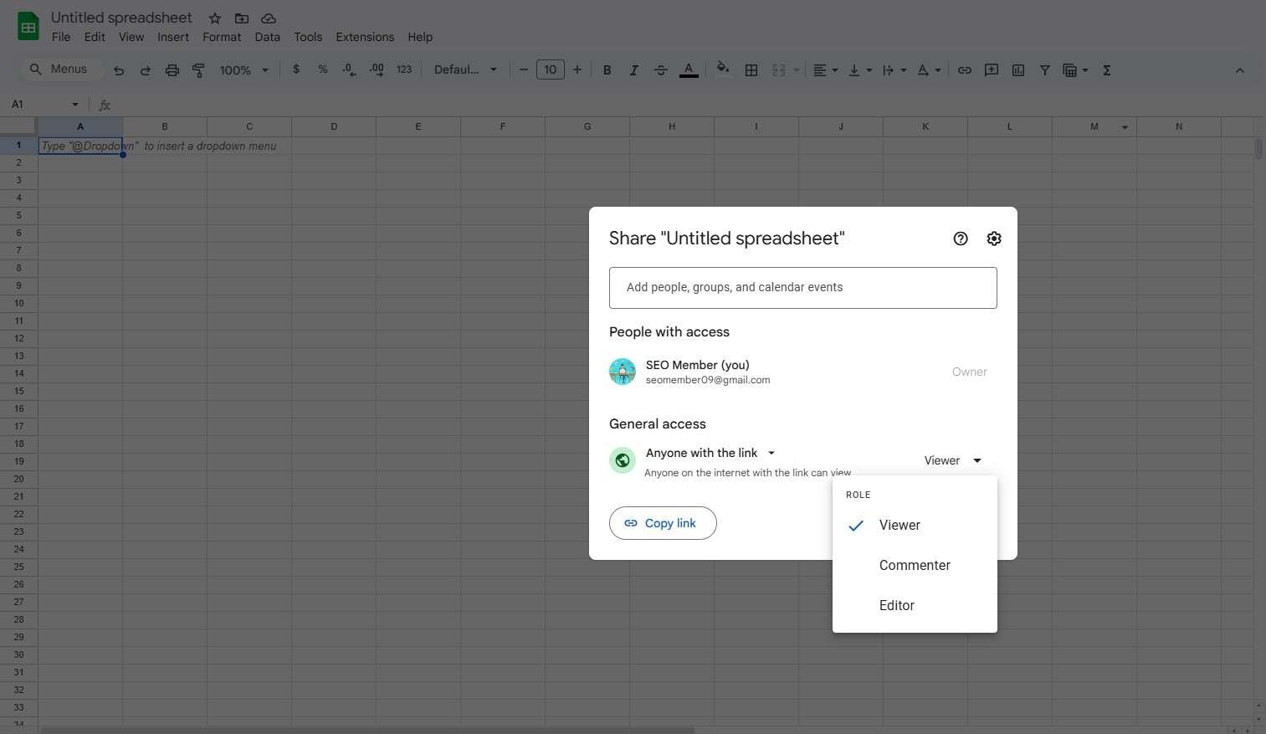This screenshot has height=734, width=1266.
Task: Open the Format menu
Action: (222, 37)
